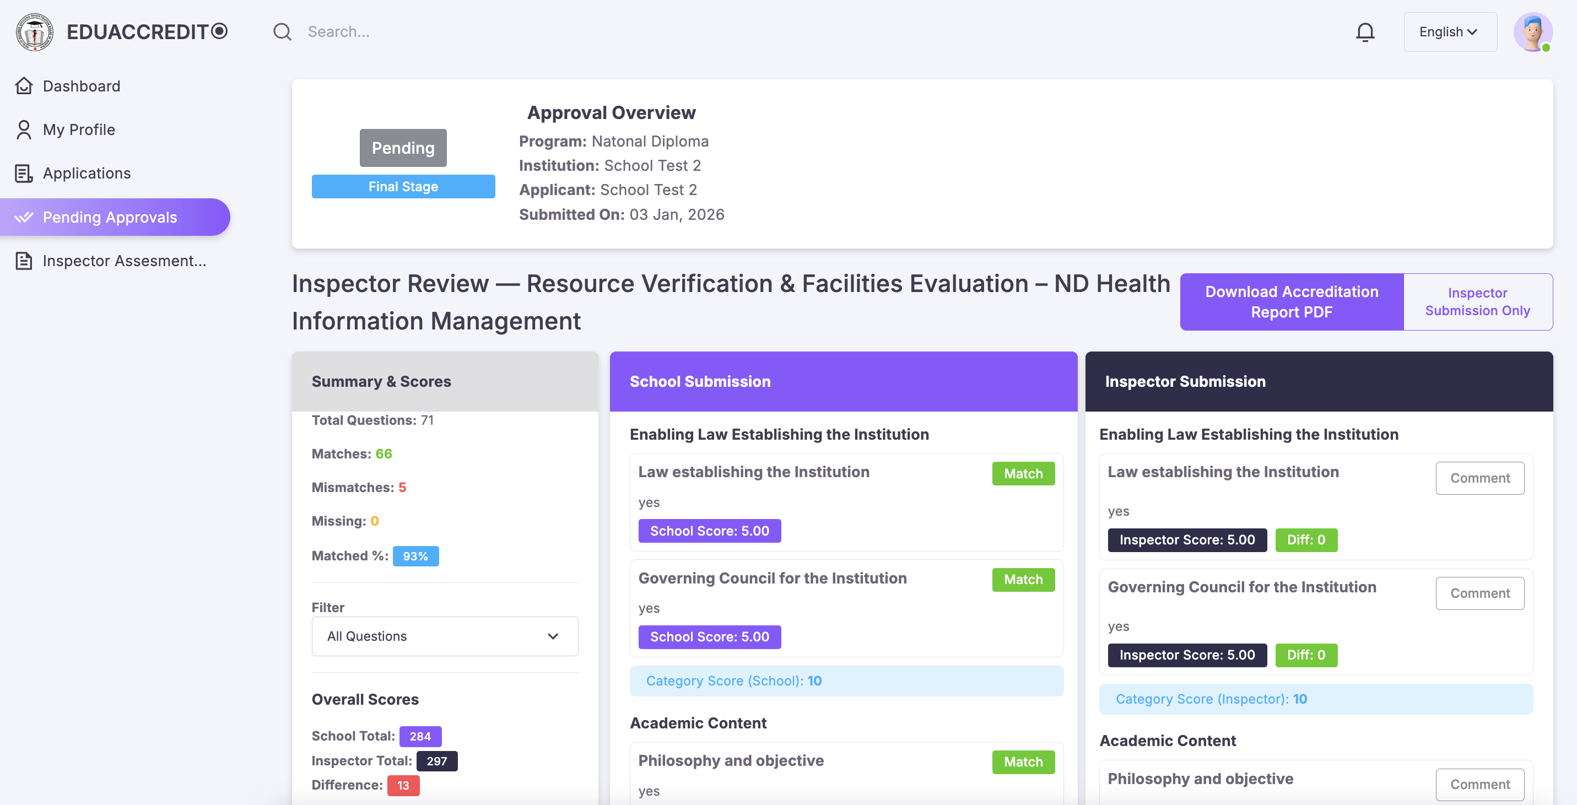Download Accreditation Report PDF
1577x805 pixels.
click(1292, 302)
